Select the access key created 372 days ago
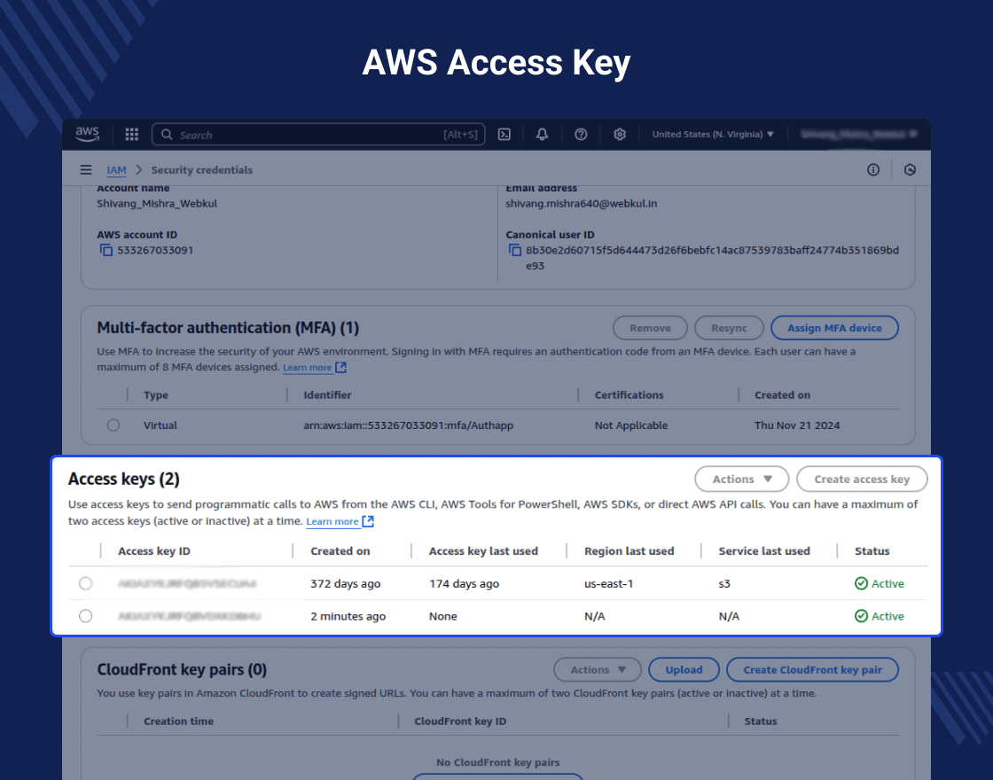The image size is (993, 780). pos(85,584)
